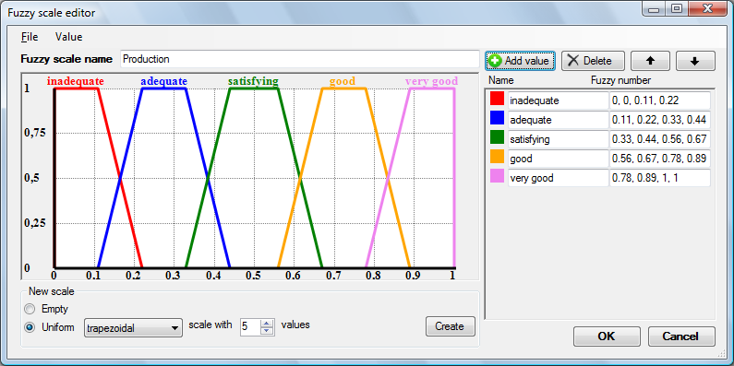The height and width of the screenshot is (366, 734).
Task: Click the red inadequate color swatch
Action: [497, 99]
